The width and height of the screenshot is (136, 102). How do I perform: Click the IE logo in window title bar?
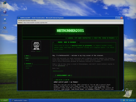(19, 18)
